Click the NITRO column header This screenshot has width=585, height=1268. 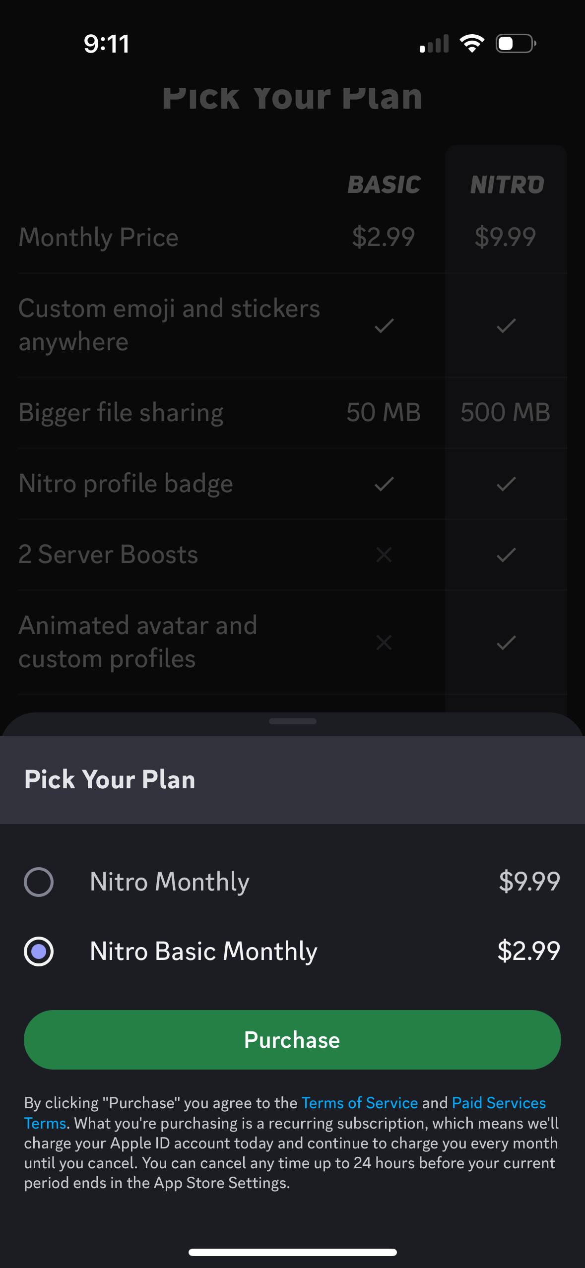(x=506, y=185)
